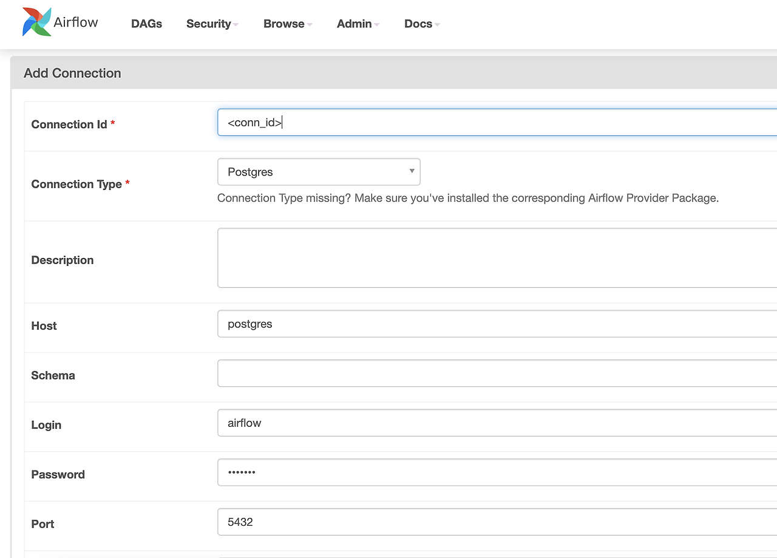Click the empty Schema field
777x558 pixels.
point(497,373)
